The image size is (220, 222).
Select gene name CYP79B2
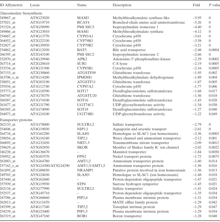click(85, 45)
